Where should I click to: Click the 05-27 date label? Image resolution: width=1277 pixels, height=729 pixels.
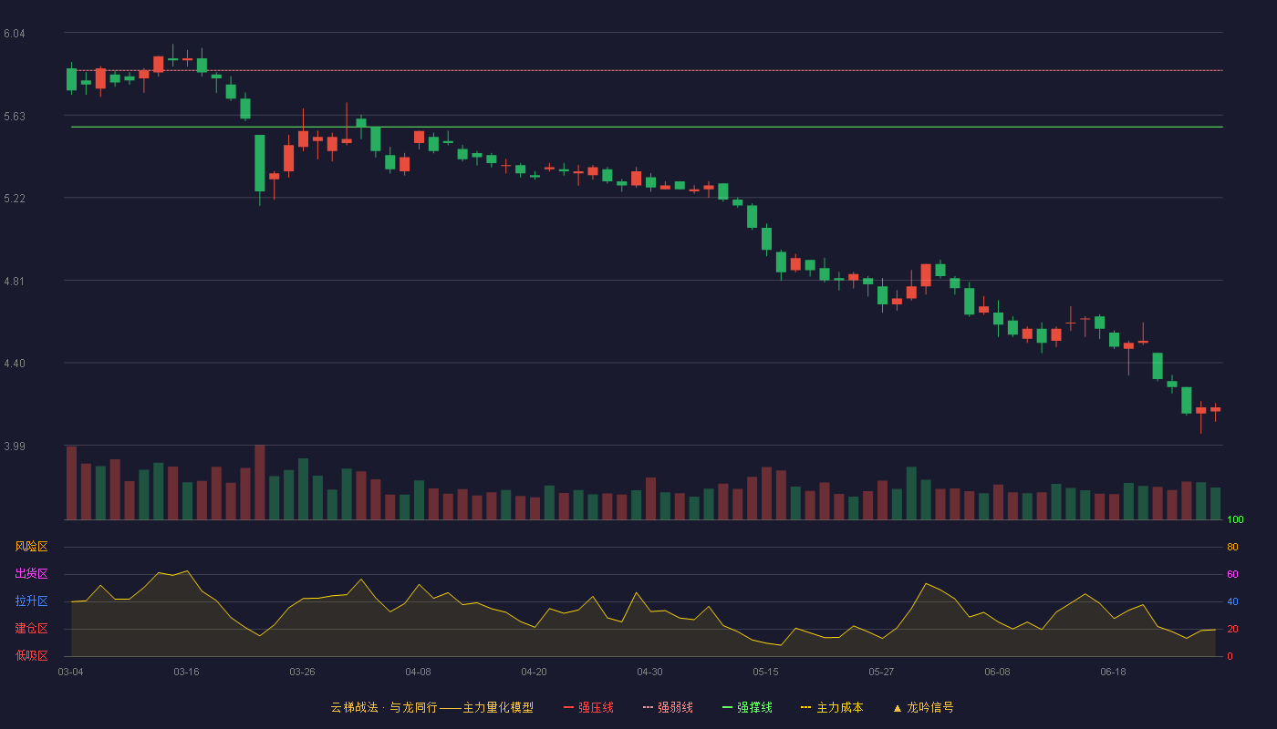pyautogui.click(x=882, y=672)
